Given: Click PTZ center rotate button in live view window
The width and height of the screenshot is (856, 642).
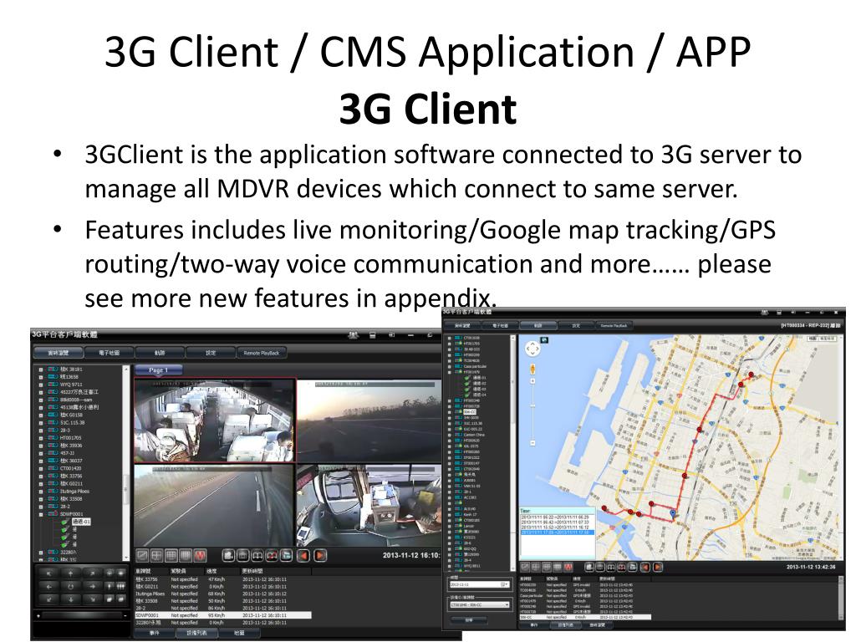Looking at the screenshot, I should pyautogui.click(x=70, y=586).
